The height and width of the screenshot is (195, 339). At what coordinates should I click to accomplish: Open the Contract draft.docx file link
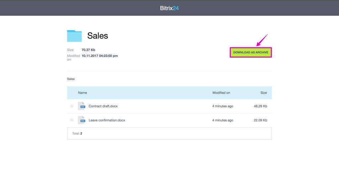[x=103, y=106]
